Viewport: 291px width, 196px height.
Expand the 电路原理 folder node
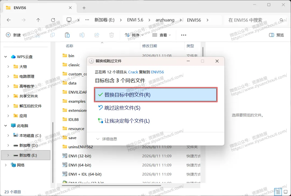click(8, 76)
